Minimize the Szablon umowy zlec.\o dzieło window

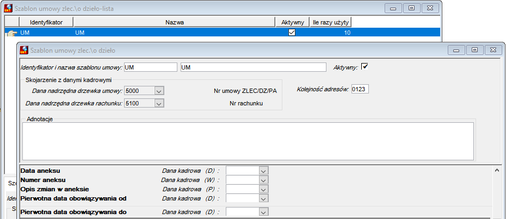[456, 50]
